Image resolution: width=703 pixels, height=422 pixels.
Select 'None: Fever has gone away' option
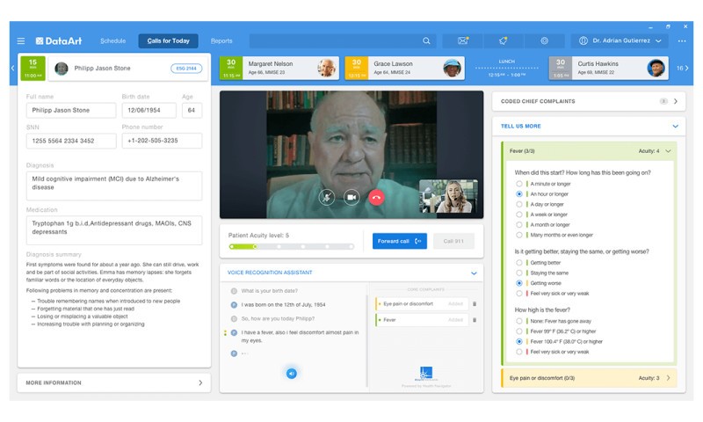click(x=519, y=321)
